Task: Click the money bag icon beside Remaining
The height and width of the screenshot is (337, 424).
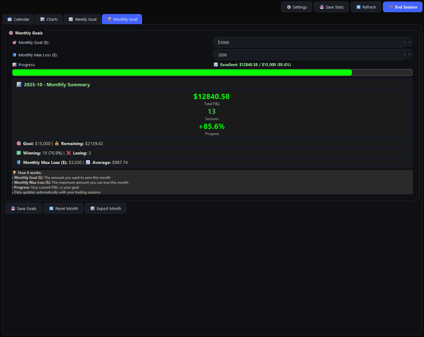Action: pyautogui.click(x=57, y=144)
